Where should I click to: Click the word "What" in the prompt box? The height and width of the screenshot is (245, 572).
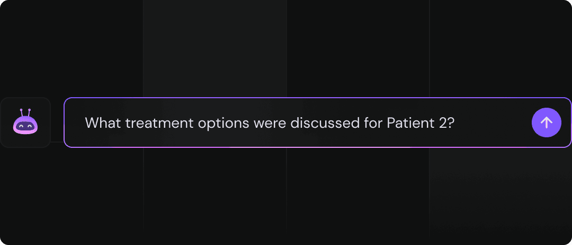(103, 123)
